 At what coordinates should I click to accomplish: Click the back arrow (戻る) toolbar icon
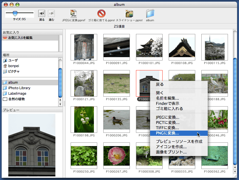point(42,14)
